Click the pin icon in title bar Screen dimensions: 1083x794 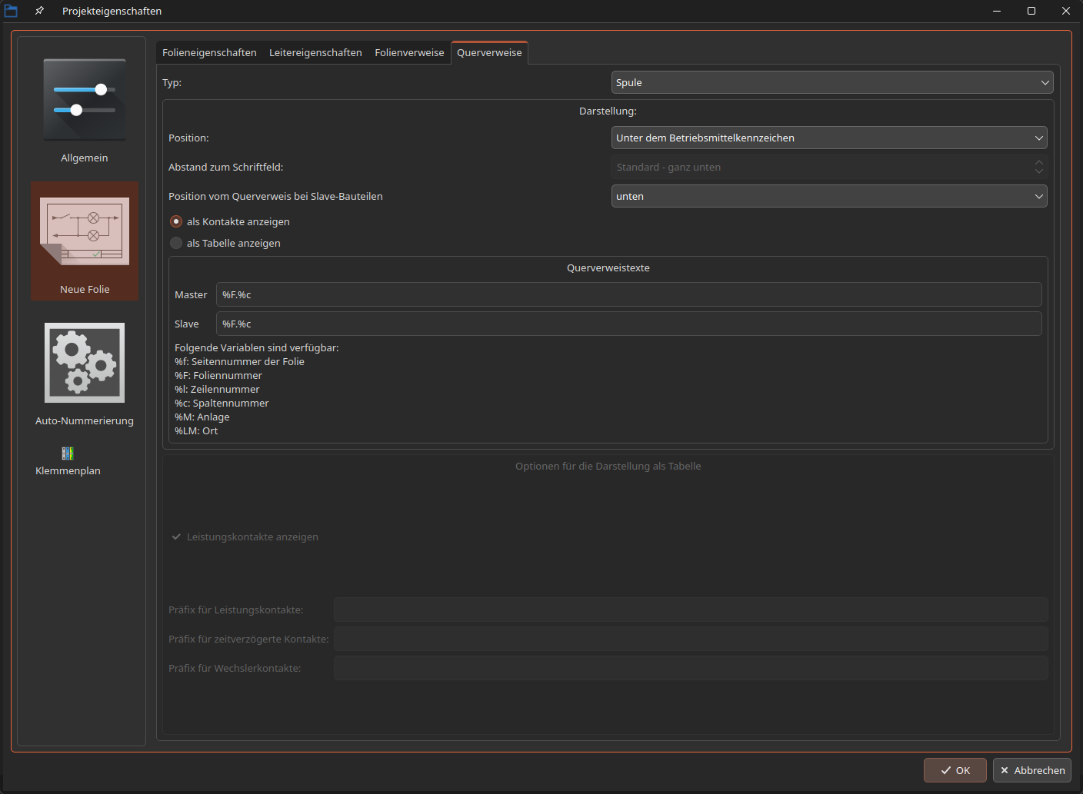39,11
